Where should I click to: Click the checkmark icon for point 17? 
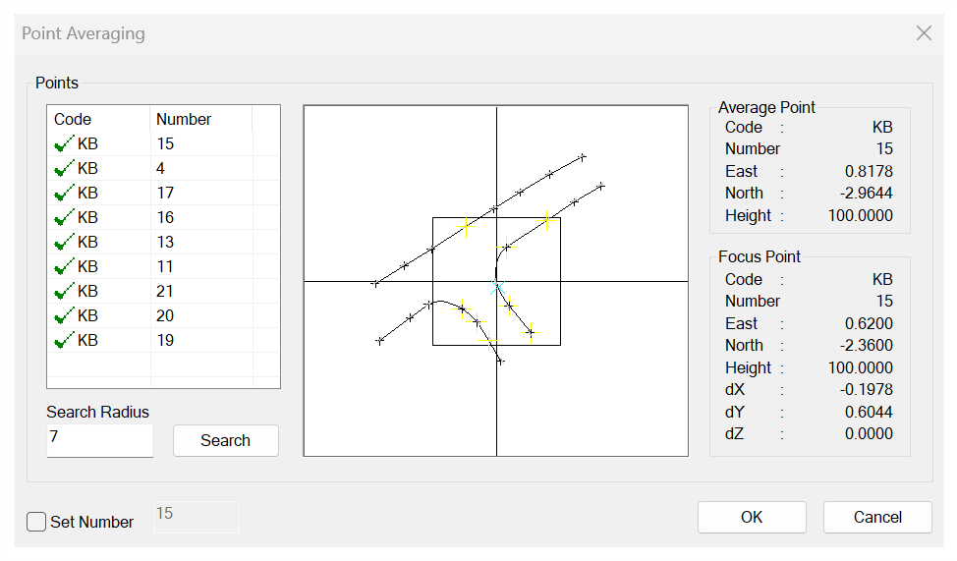[64, 194]
